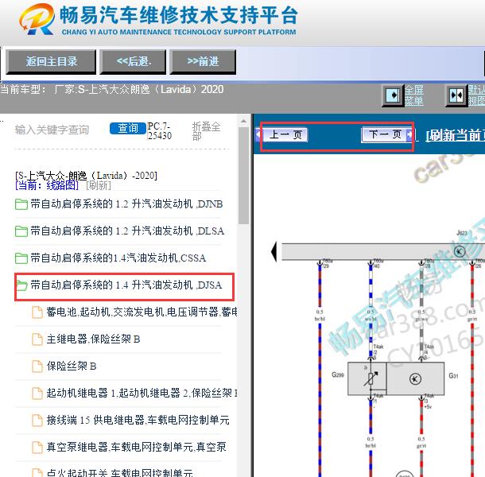The image size is (485, 477).
Task: Click the 当前：线路图 link
Action: [47, 185]
